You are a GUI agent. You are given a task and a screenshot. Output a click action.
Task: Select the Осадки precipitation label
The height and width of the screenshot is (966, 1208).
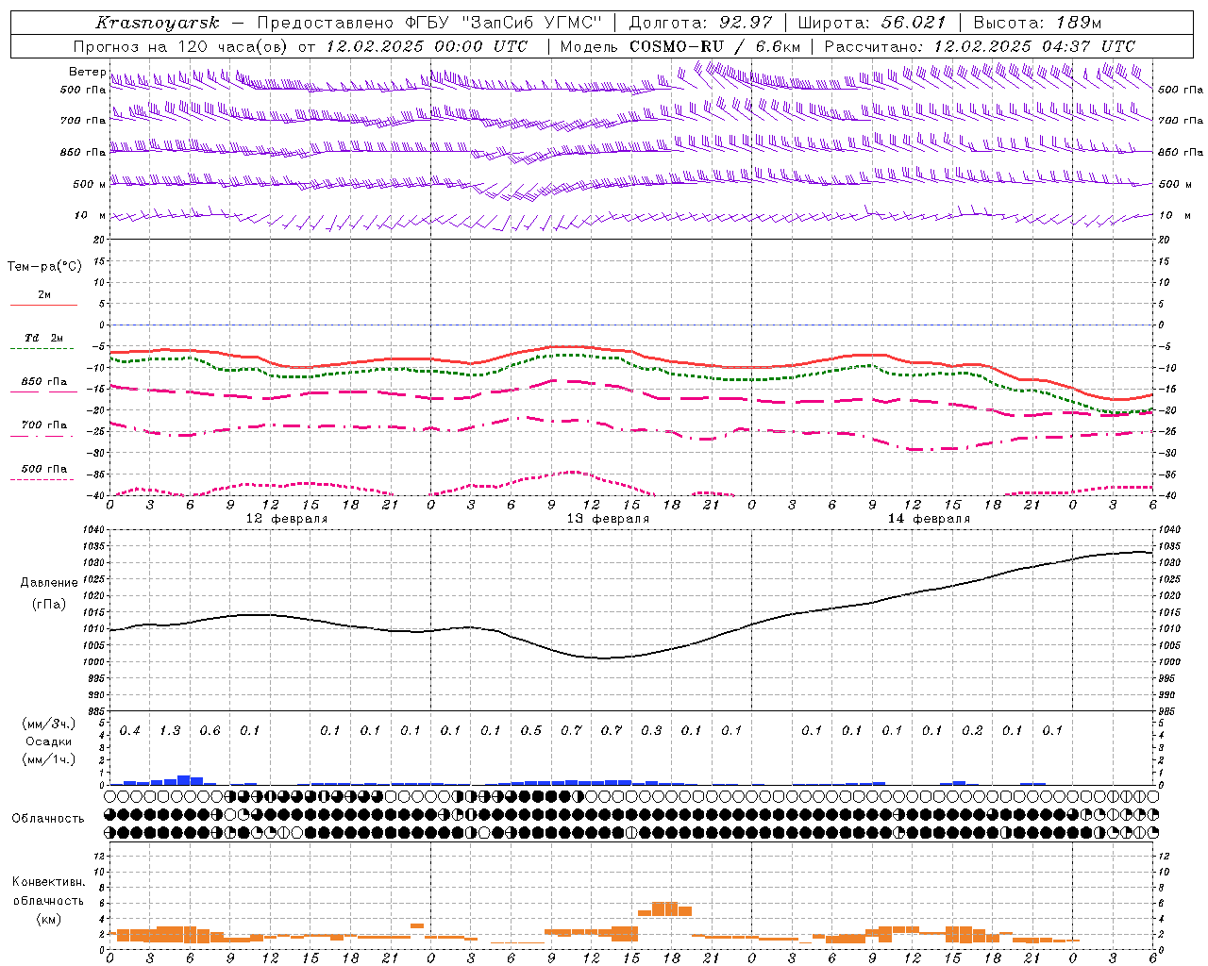tap(49, 741)
